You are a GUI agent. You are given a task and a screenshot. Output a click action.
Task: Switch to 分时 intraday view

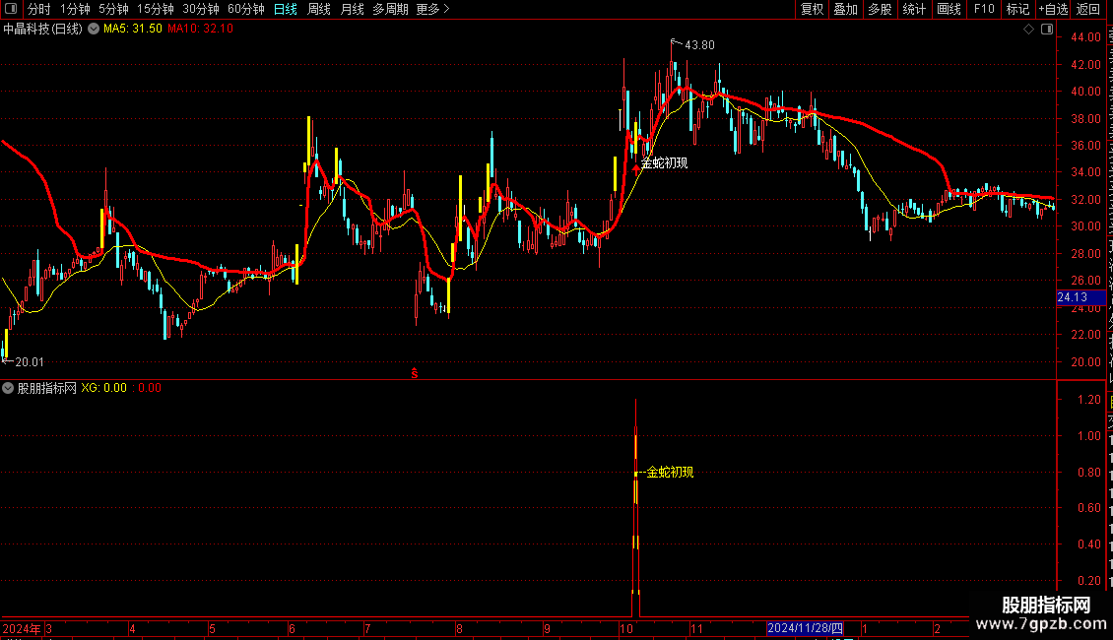(39, 9)
